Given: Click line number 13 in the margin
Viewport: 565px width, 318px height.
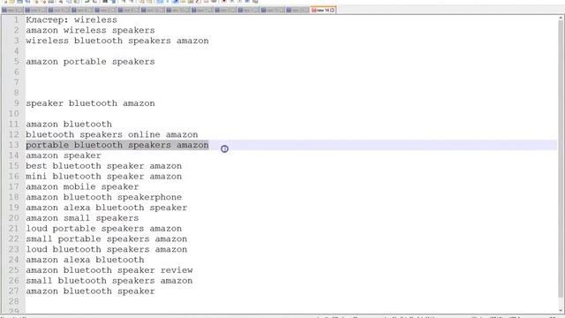Looking at the screenshot, I should tap(14, 145).
